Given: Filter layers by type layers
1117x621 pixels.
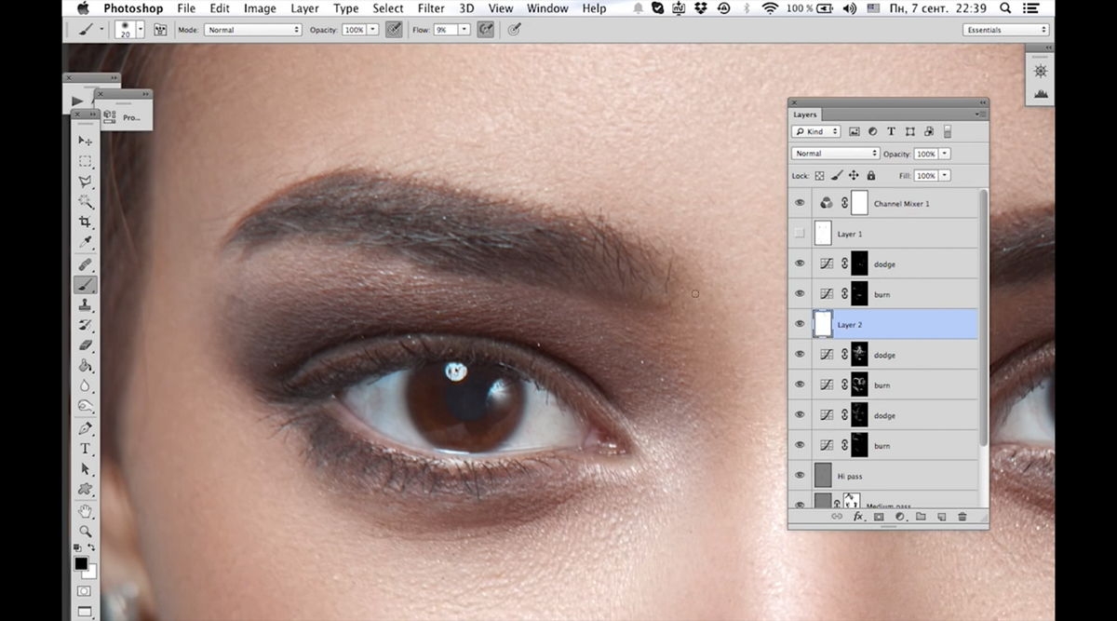Looking at the screenshot, I should click(x=891, y=132).
